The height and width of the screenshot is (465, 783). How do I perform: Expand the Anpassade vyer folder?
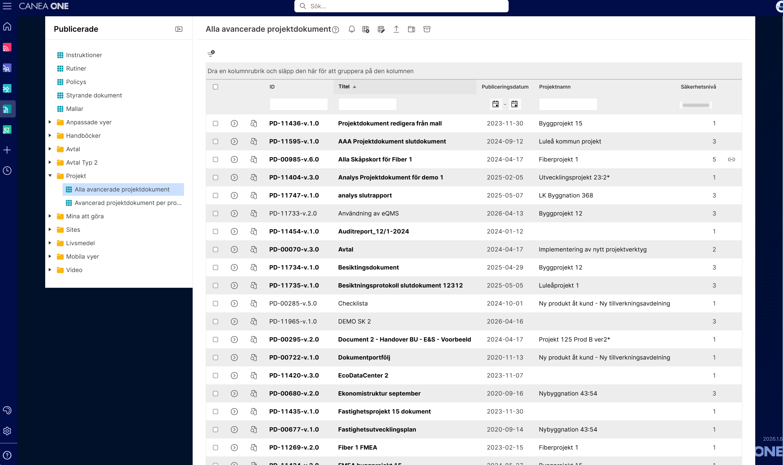point(50,122)
